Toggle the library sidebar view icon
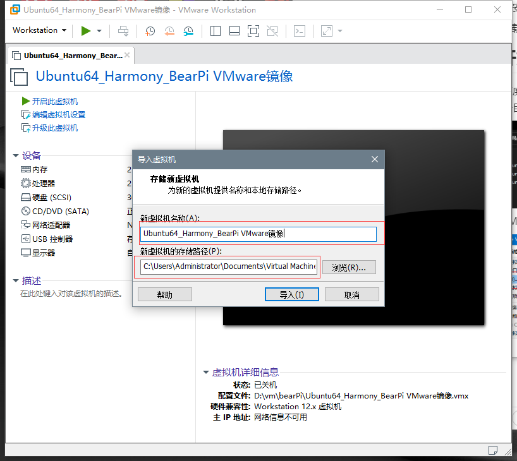Viewport: 517px width, 461px height. [216, 31]
